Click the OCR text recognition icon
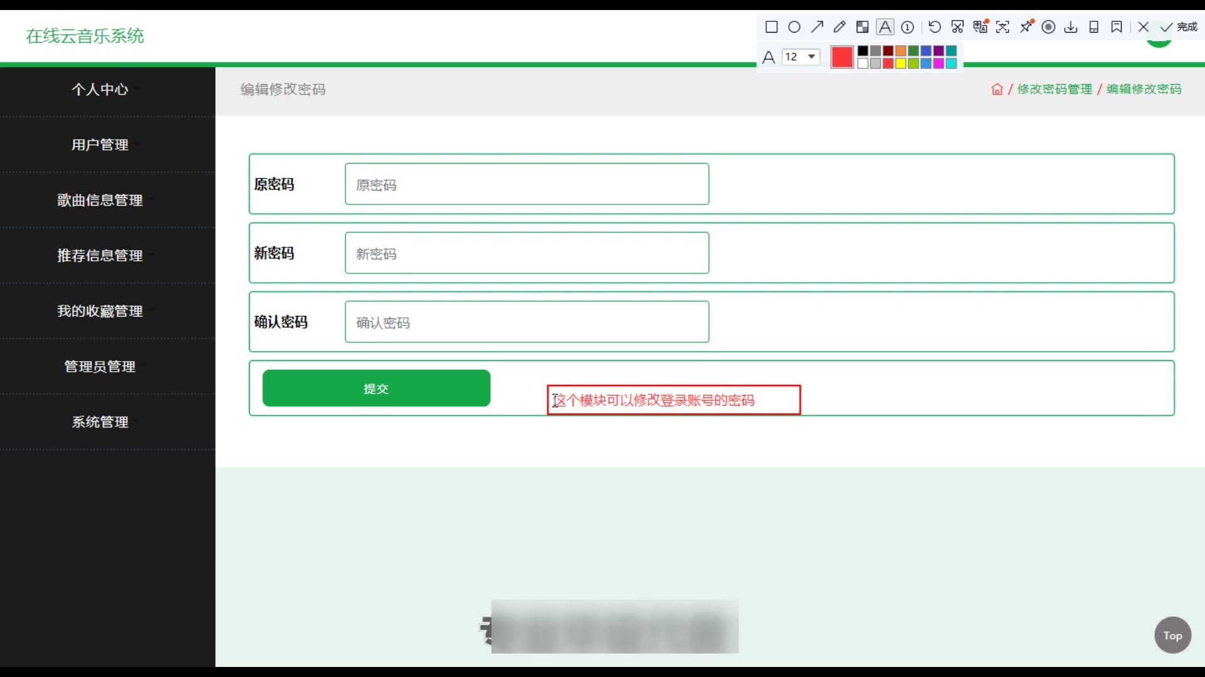The width and height of the screenshot is (1205, 677). click(x=1003, y=27)
